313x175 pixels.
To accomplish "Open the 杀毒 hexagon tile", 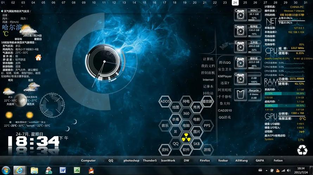I will click(175, 119).
